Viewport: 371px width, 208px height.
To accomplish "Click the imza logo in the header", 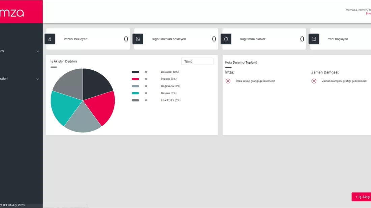I will tap(13, 13).
